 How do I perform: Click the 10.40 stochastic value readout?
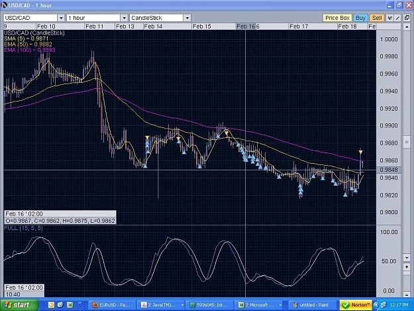pyautogui.click(x=13, y=294)
